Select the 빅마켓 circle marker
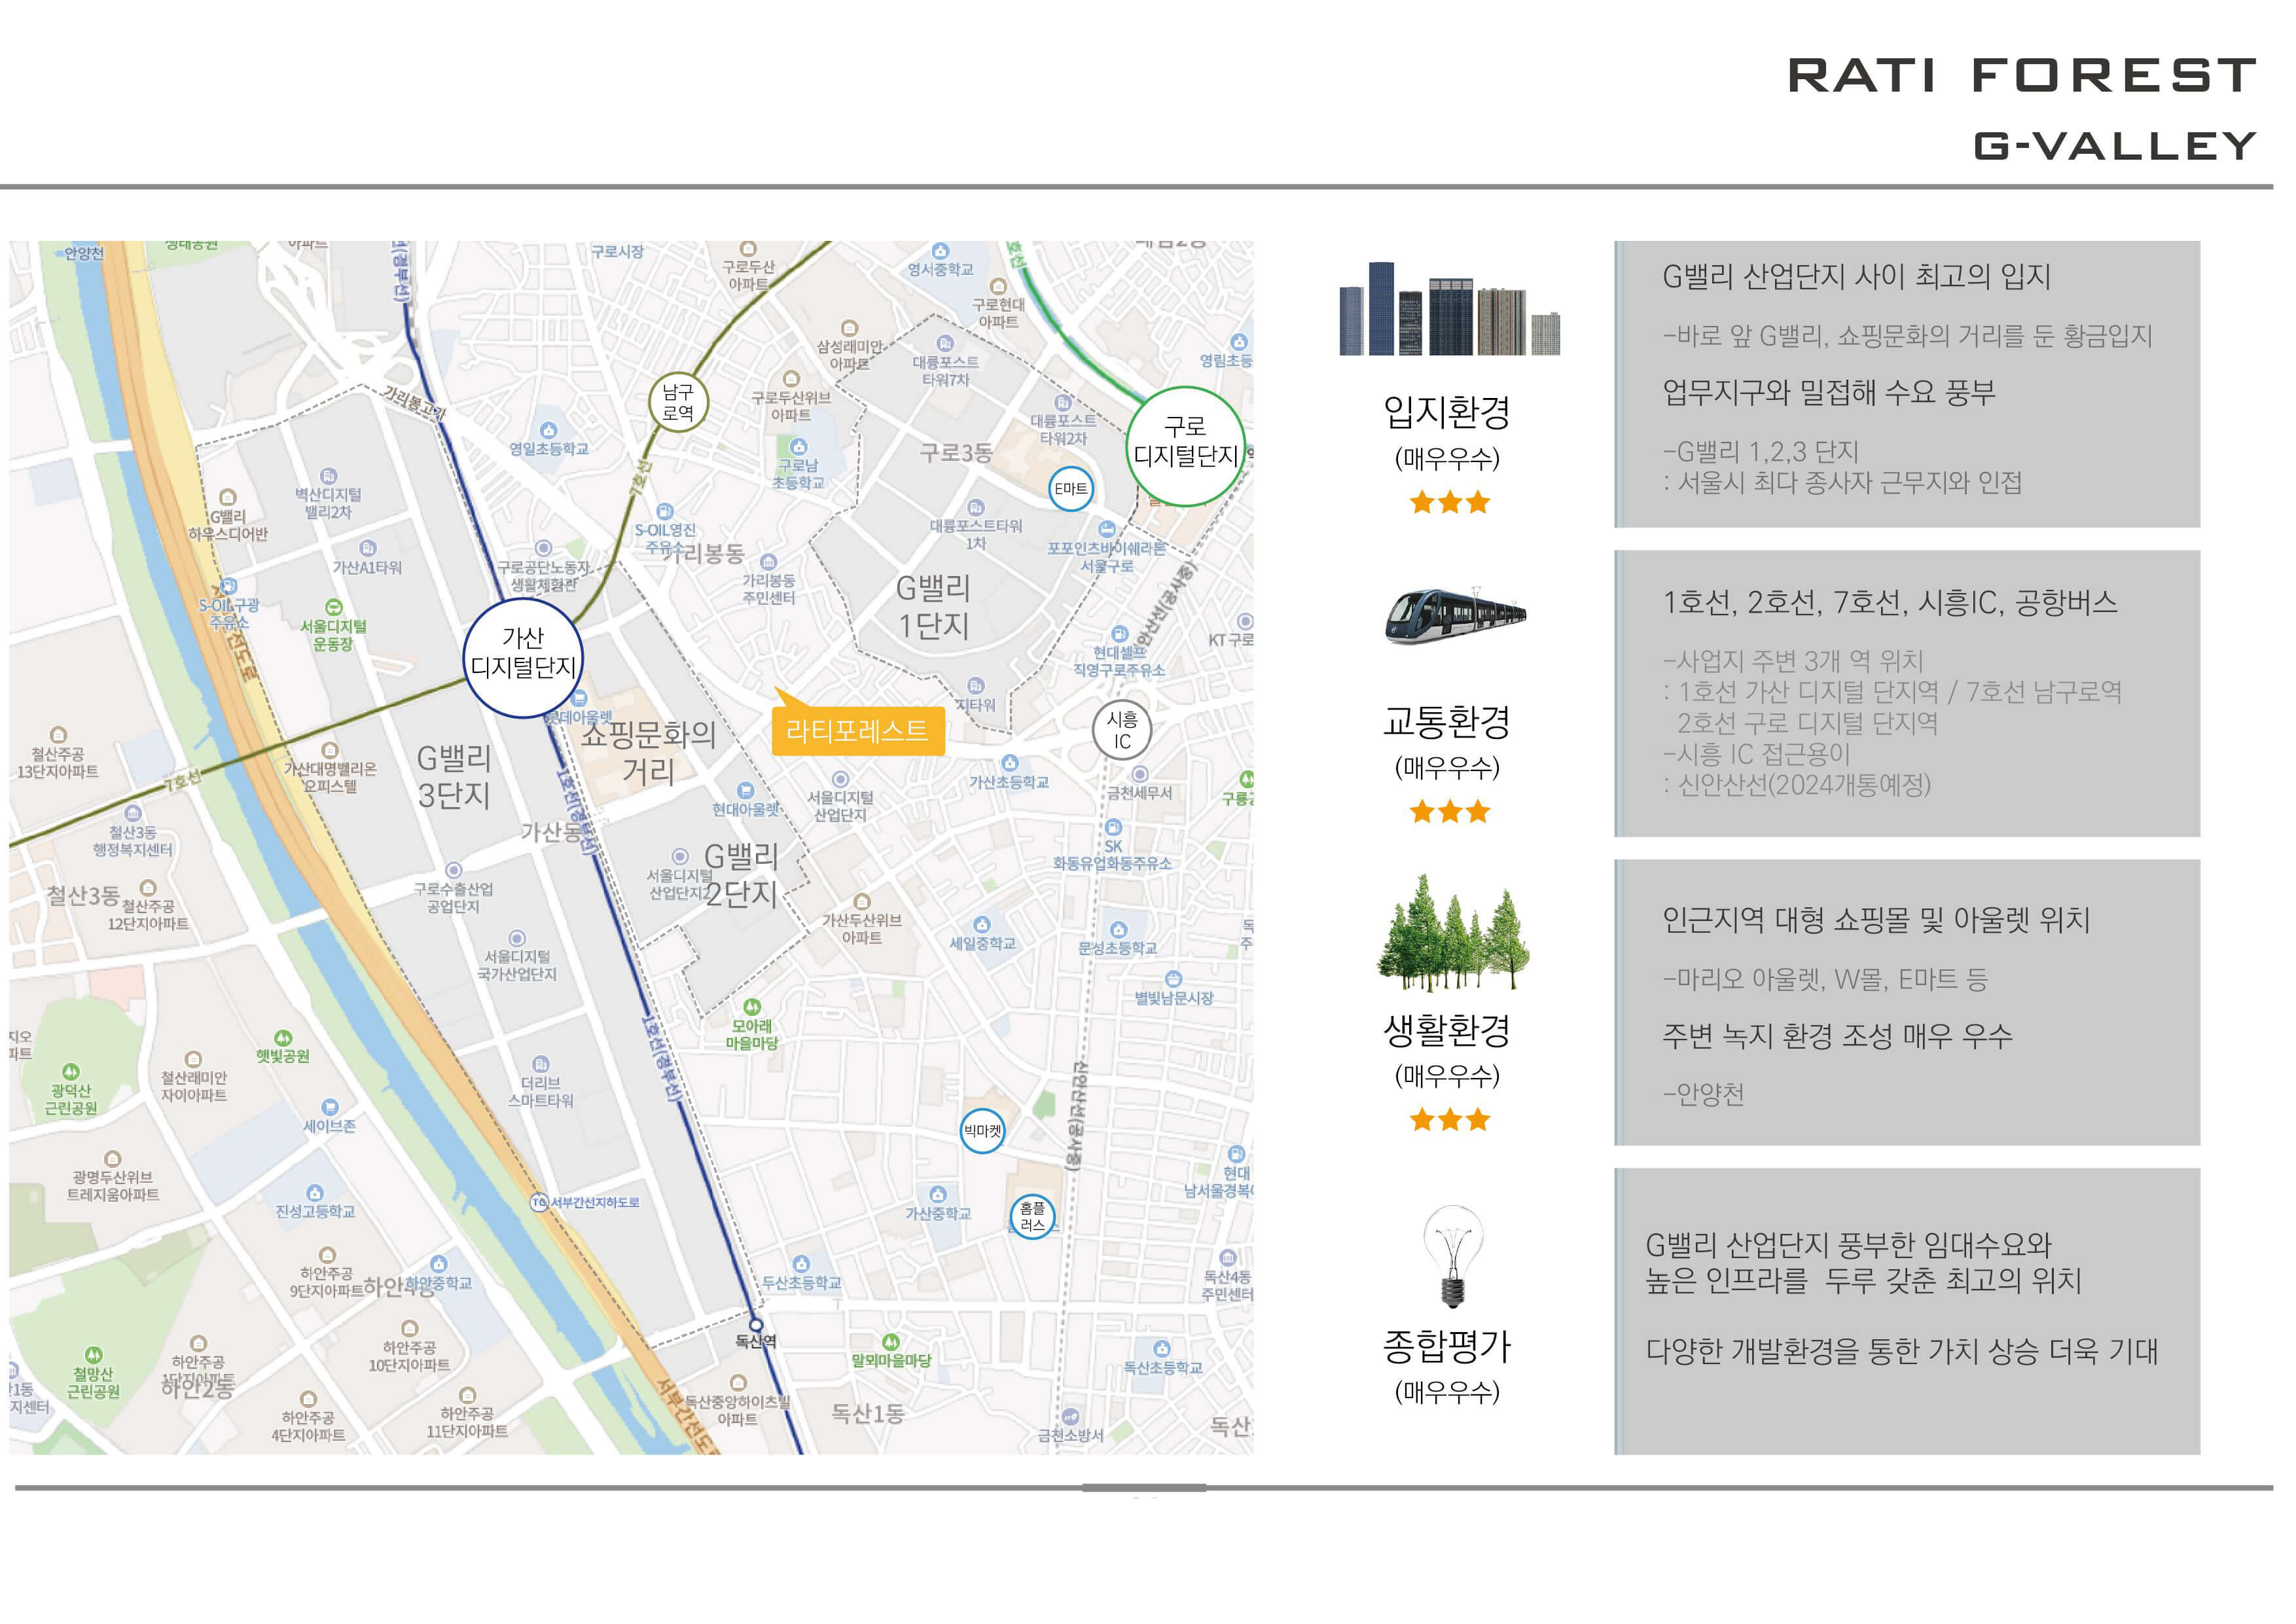The height and width of the screenshot is (1624, 2296). click(x=982, y=1131)
